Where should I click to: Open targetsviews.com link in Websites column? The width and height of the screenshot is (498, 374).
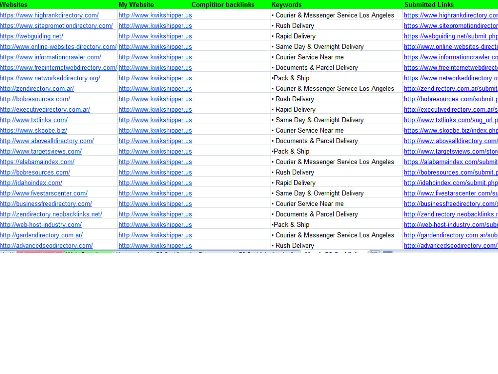coord(41,152)
